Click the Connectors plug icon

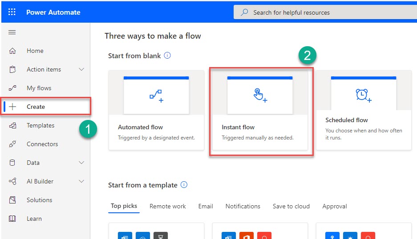(x=12, y=144)
